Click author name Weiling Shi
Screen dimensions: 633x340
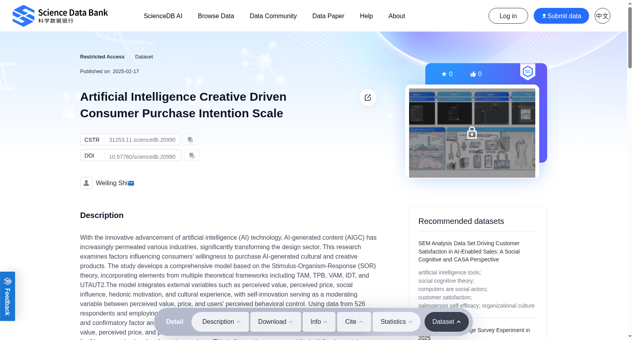112,183
